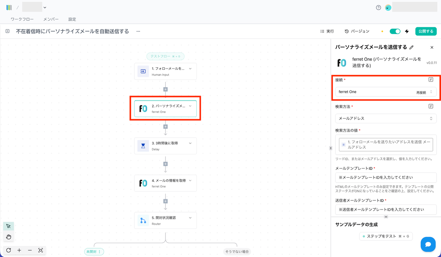Zoom in with the plus icon
This screenshot has width=441, height=257.
coord(19,250)
